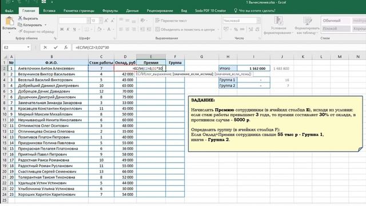Select the Плохой cell style
Image resolution: width=366 pixels, height=206 pixels.
click(336, 29)
